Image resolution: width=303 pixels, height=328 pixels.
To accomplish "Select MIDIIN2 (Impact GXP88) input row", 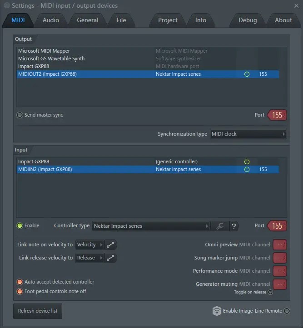I will [148, 169].
